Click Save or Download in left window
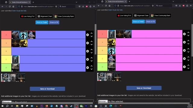The width and height of the screenshot is (193, 108). tap(47, 89)
